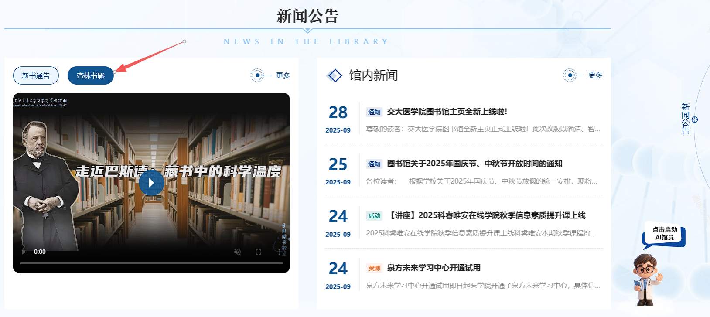The width and height of the screenshot is (710, 317).
Task: Click the diamond icon beside 馆内新闻 heading
Action: pyautogui.click(x=335, y=75)
